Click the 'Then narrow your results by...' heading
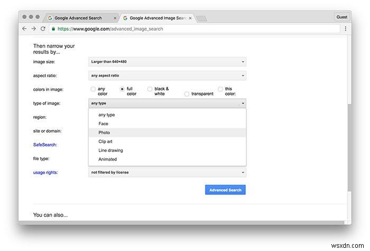The height and width of the screenshot is (251, 370). 54,49
